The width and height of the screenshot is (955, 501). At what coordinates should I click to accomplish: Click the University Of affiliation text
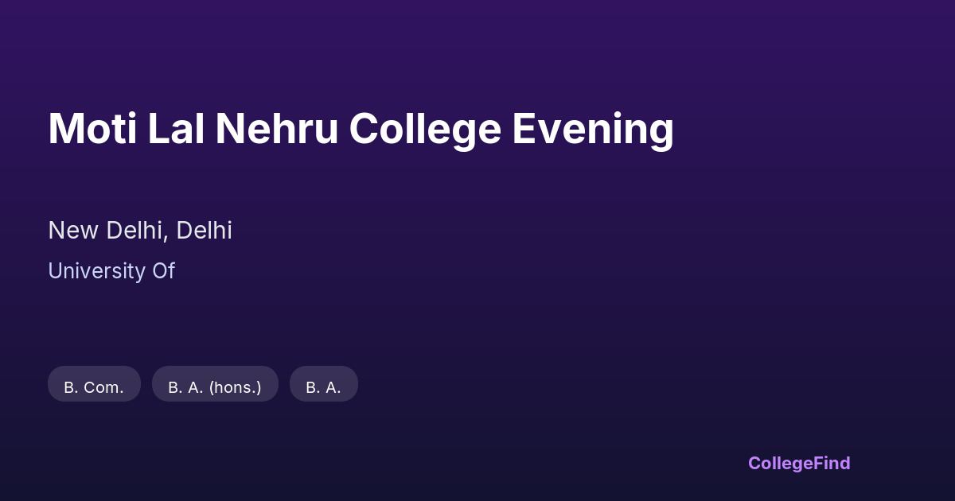tap(111, 271)
